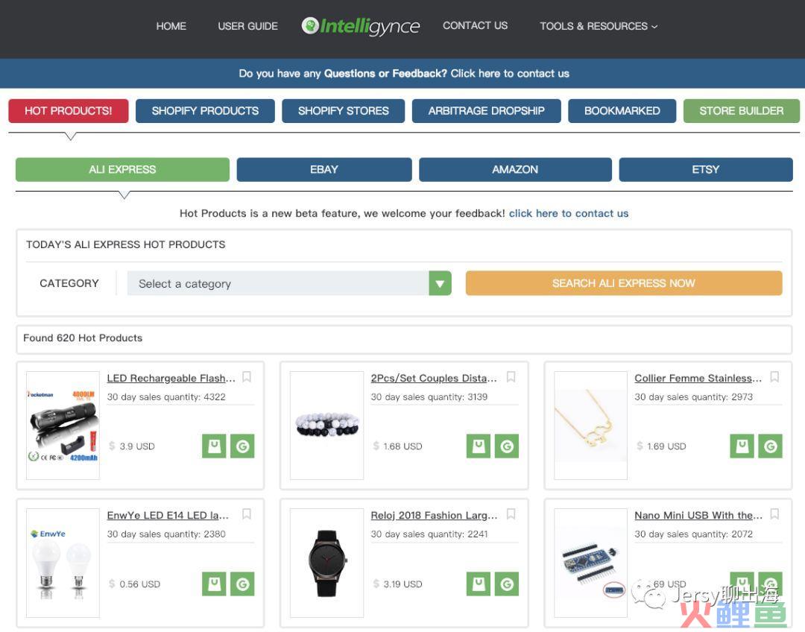The width and height of the screenshot is (805, 632).
Task: Open the Collier Femme Stainless product title
Action: coord(698,379)
